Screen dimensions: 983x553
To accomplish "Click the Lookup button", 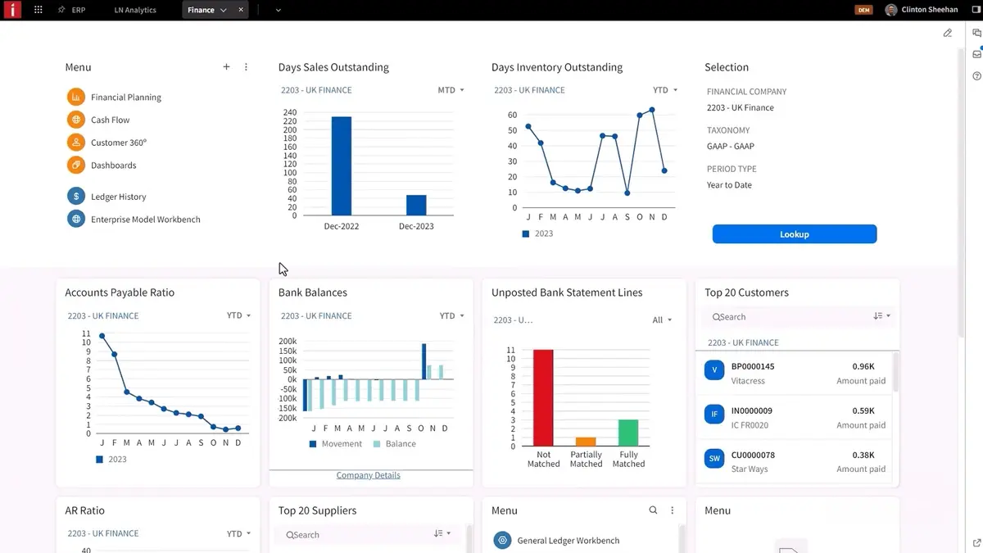I will click(x=795, y=234).
